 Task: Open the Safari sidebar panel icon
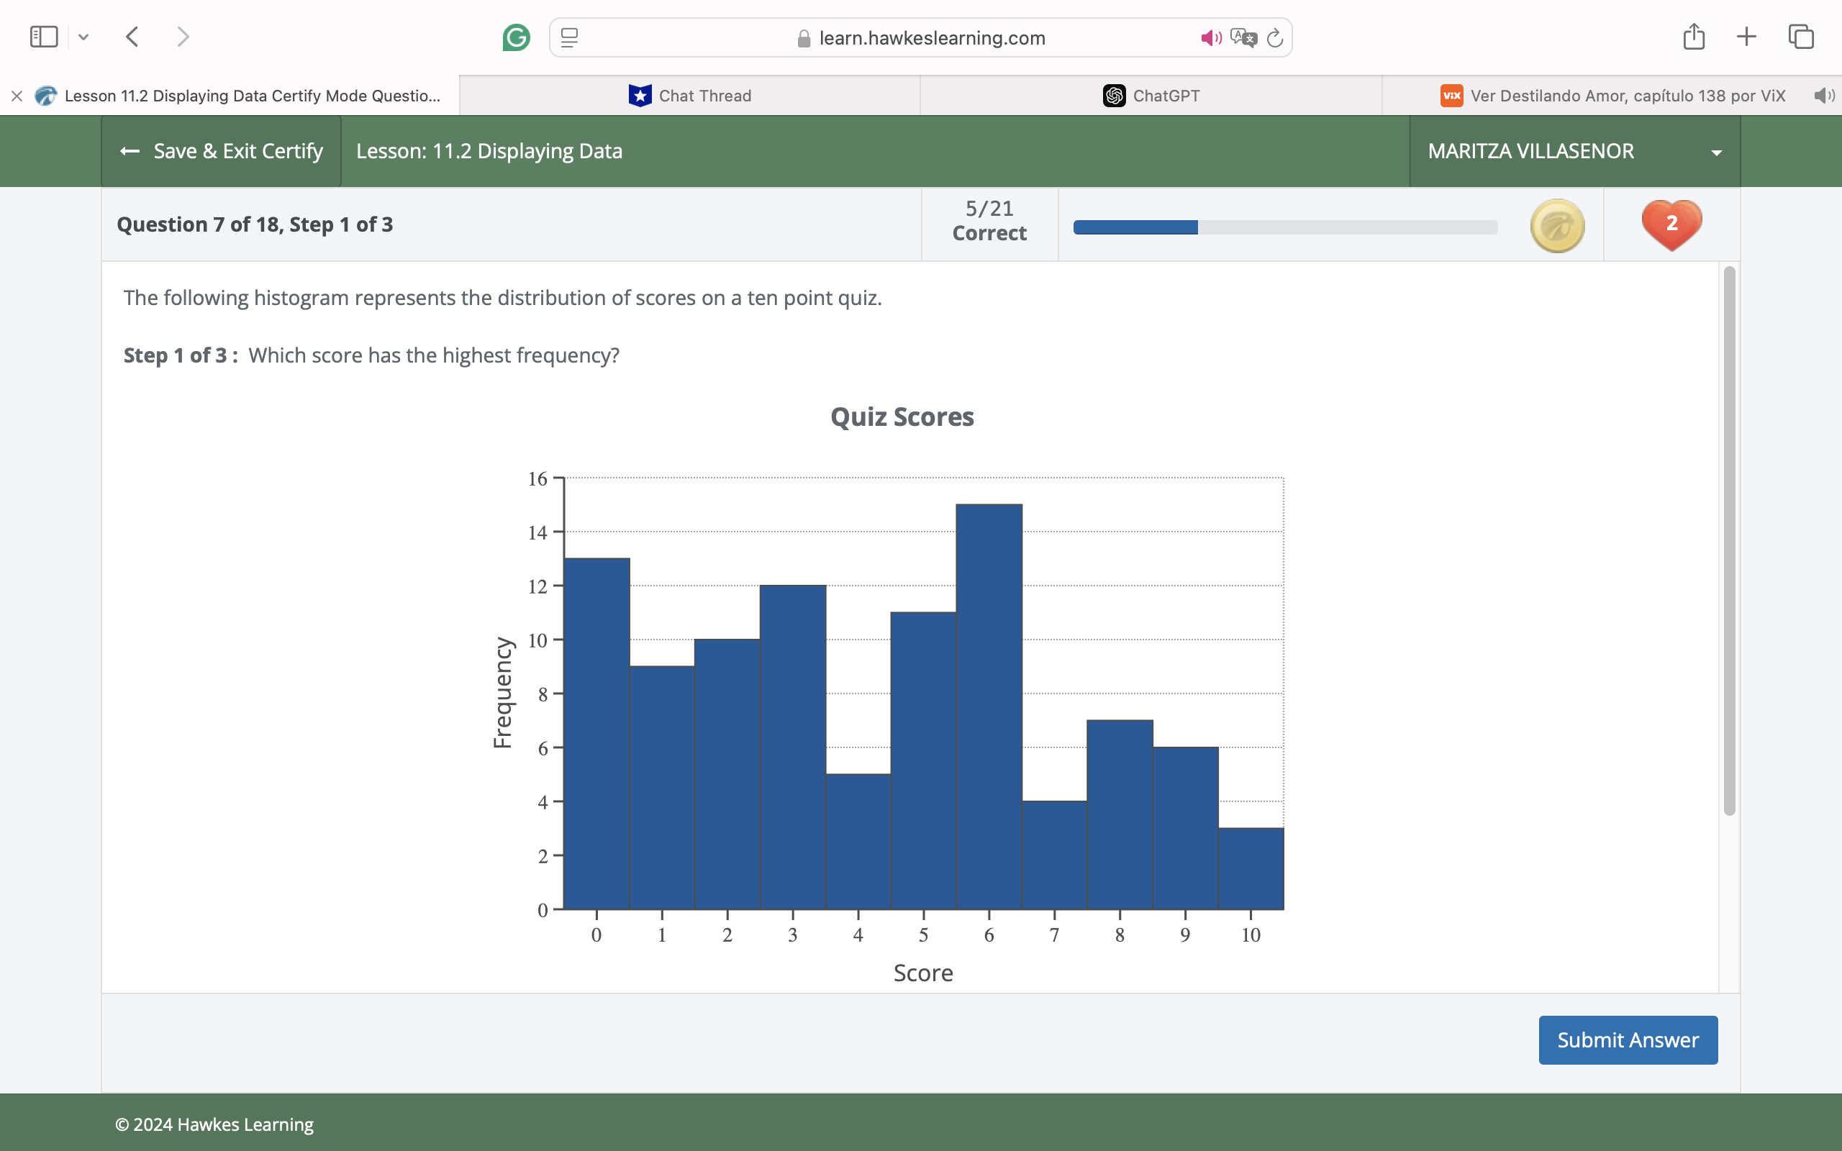coord(43,37)
